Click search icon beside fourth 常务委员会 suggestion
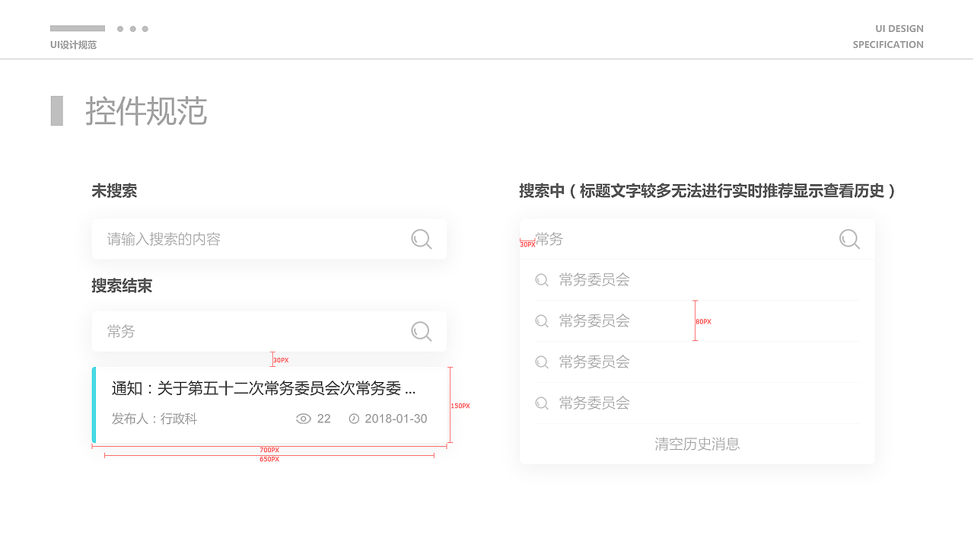 [x=542, y=403]
